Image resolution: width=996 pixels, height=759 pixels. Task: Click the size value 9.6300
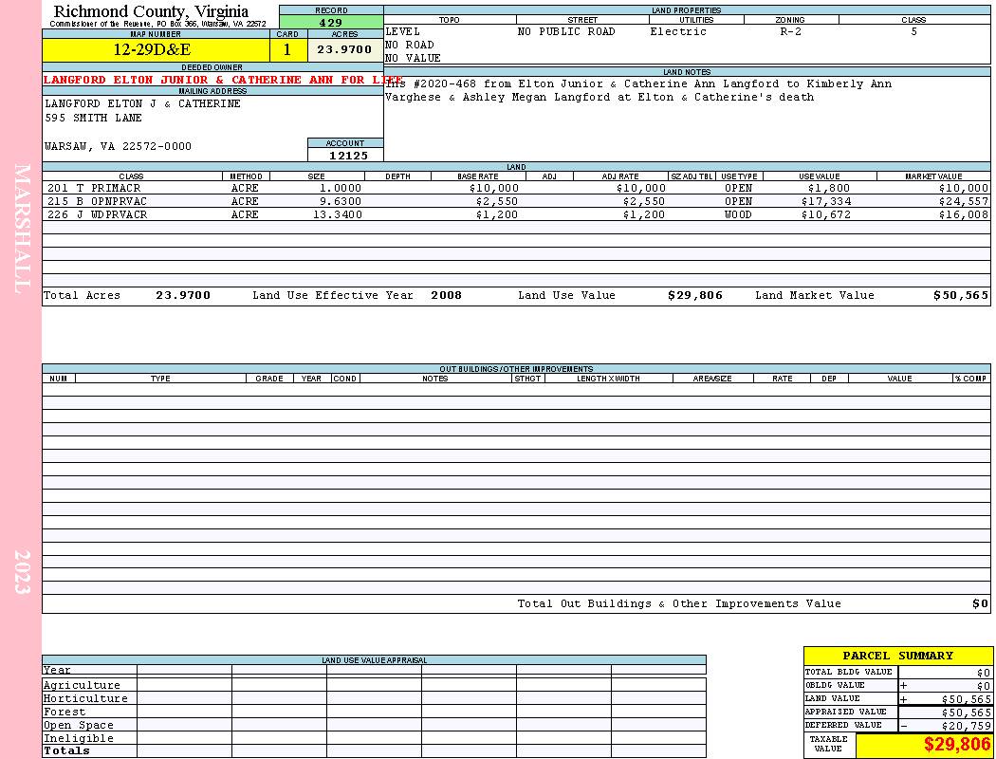click(x=341, y=201)
